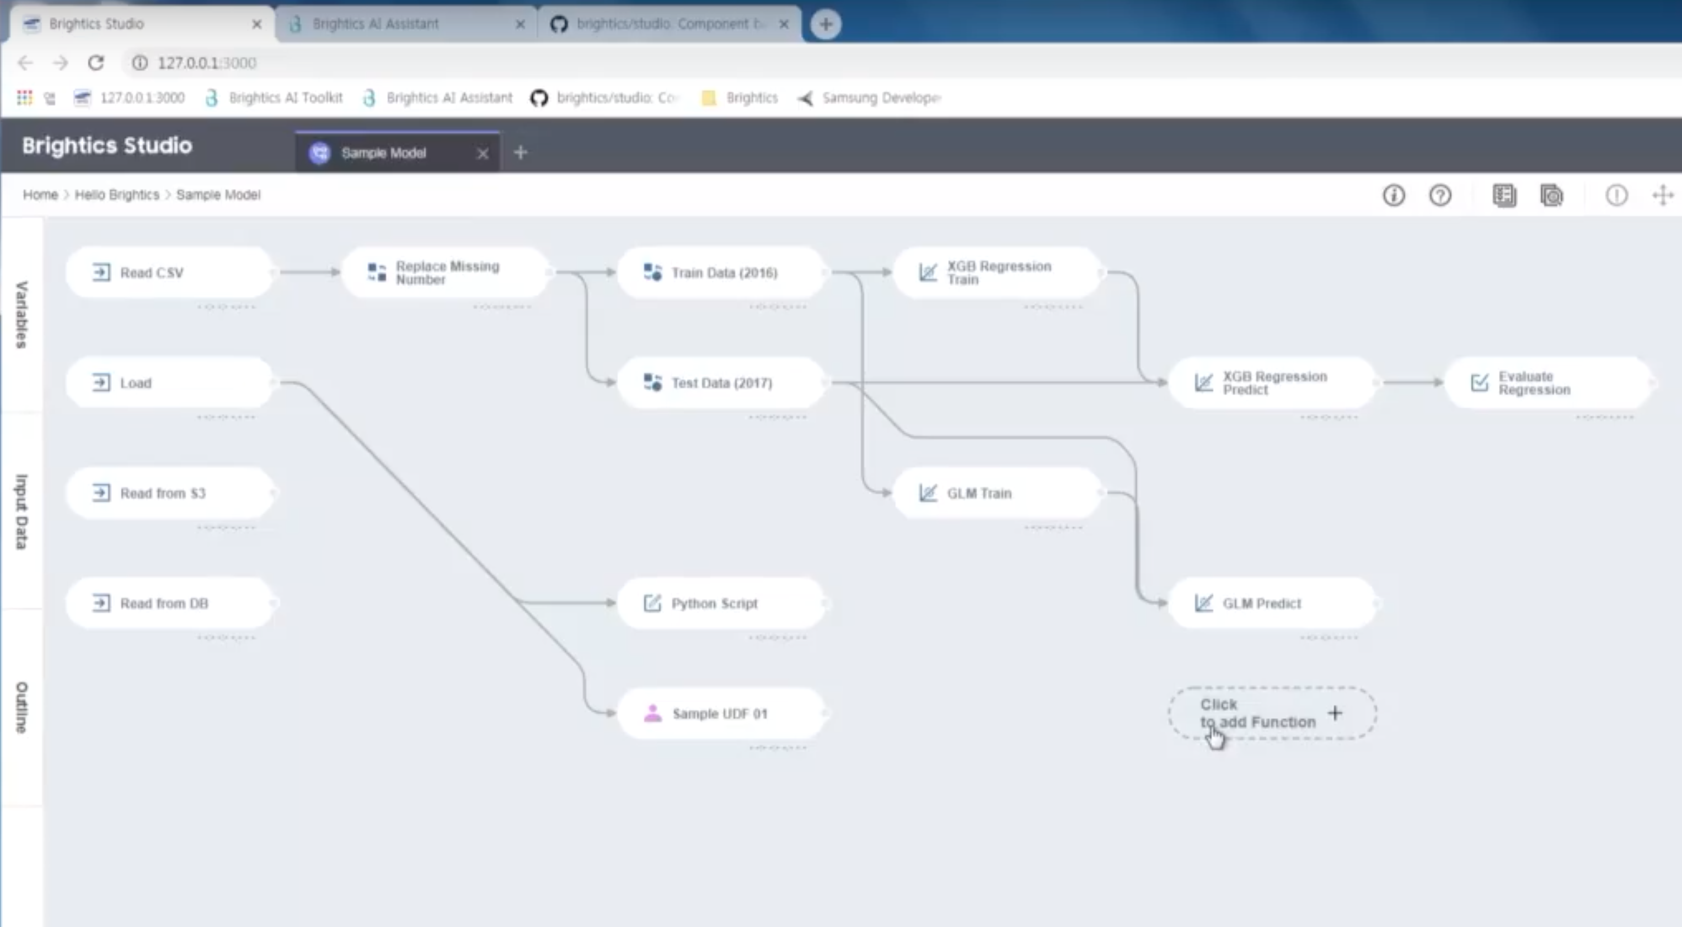Viewport: 1682px width, 927px height.
Task: Click the plus icon in Click to add Function
Action: click(x=1335, y=713)
